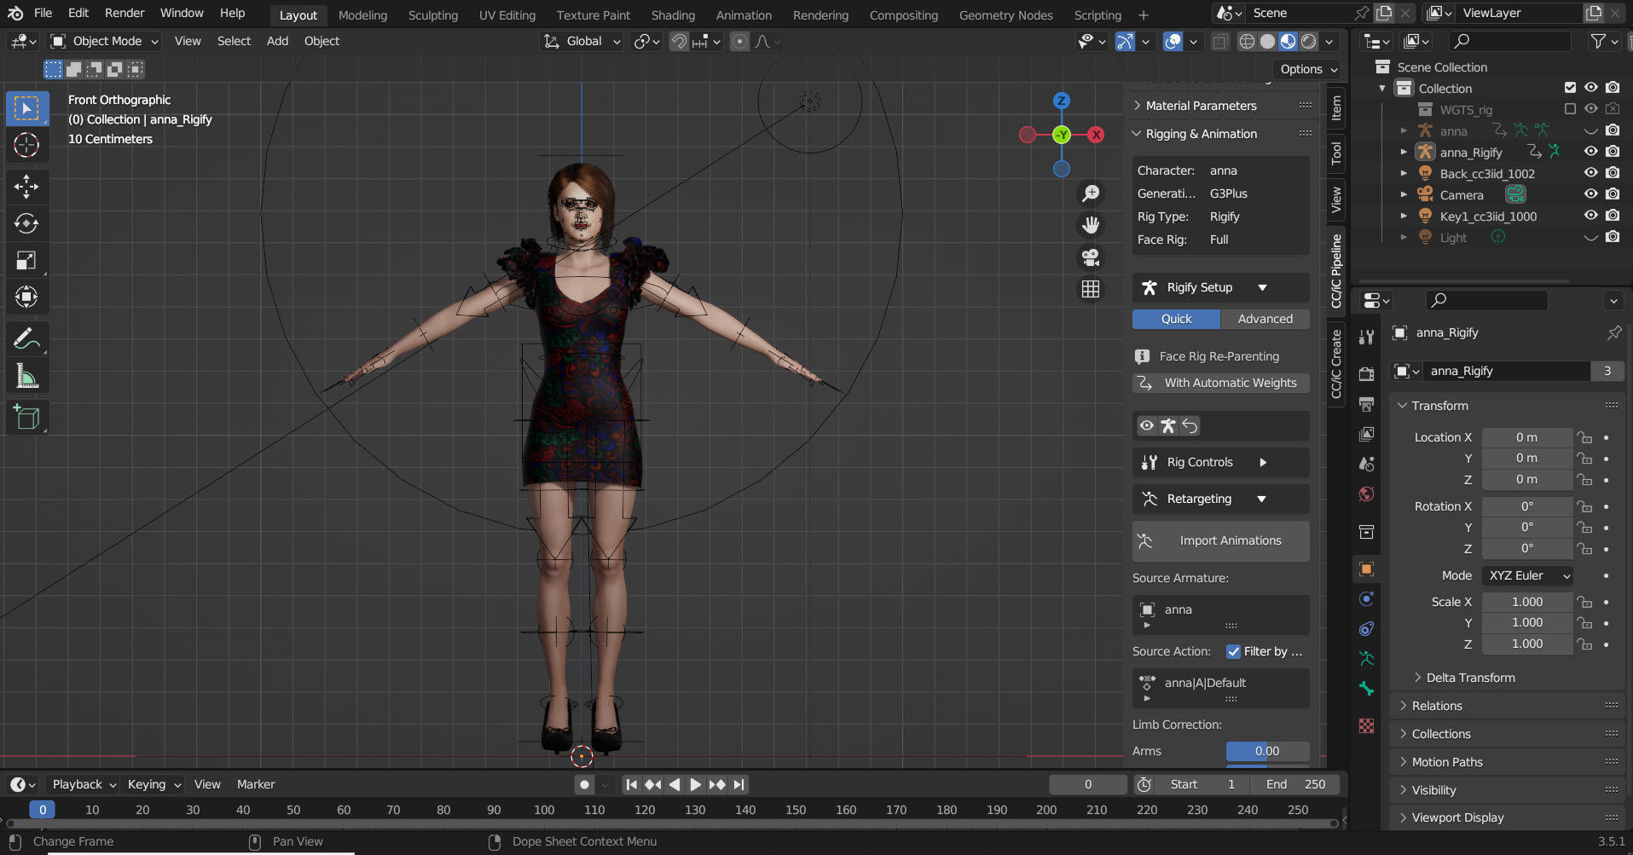1633x855 pixels.
Task: Select the Advanced rigify setup option
Action: point(1265,319)
